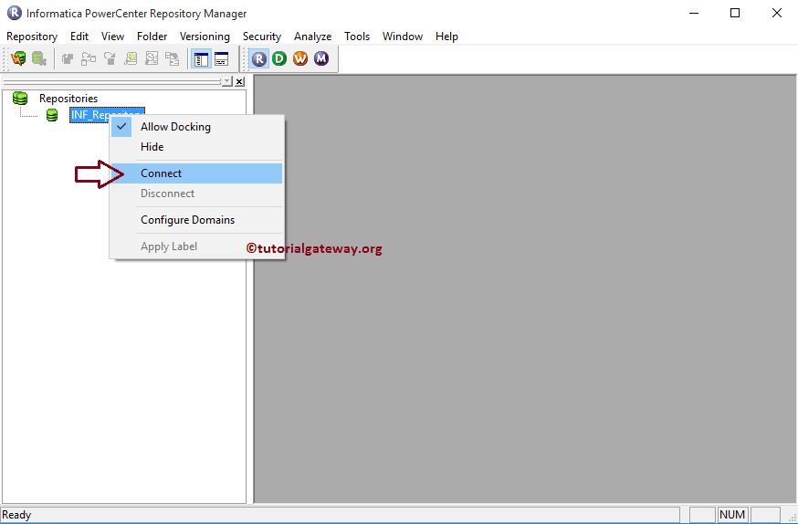Choose Hide from the context menu
798x524 pixels.
click(x=196, y=146)
